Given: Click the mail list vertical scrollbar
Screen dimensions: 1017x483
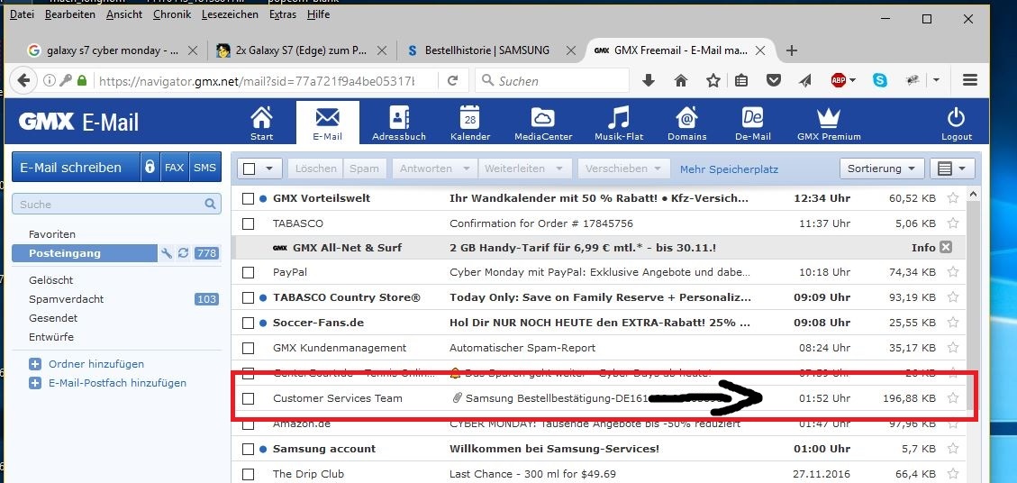Looking at the screenshot, I should [x=973, y=305].
